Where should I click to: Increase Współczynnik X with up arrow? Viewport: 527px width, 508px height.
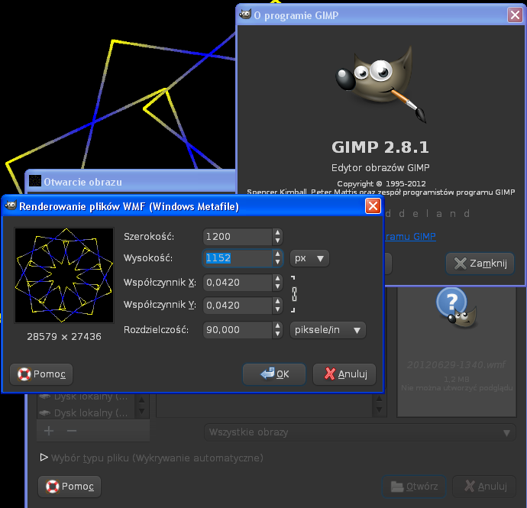click(277, 278)
